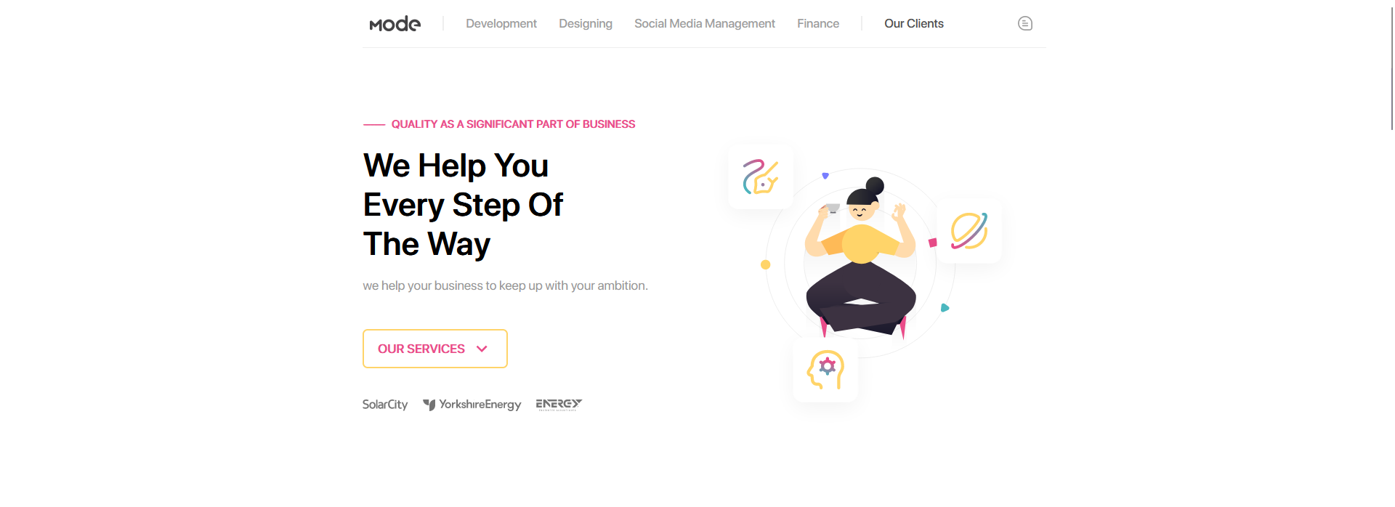Expand the Our Services chevron arrow
The image size is (1395, 507).
click(x=482, y=349)
